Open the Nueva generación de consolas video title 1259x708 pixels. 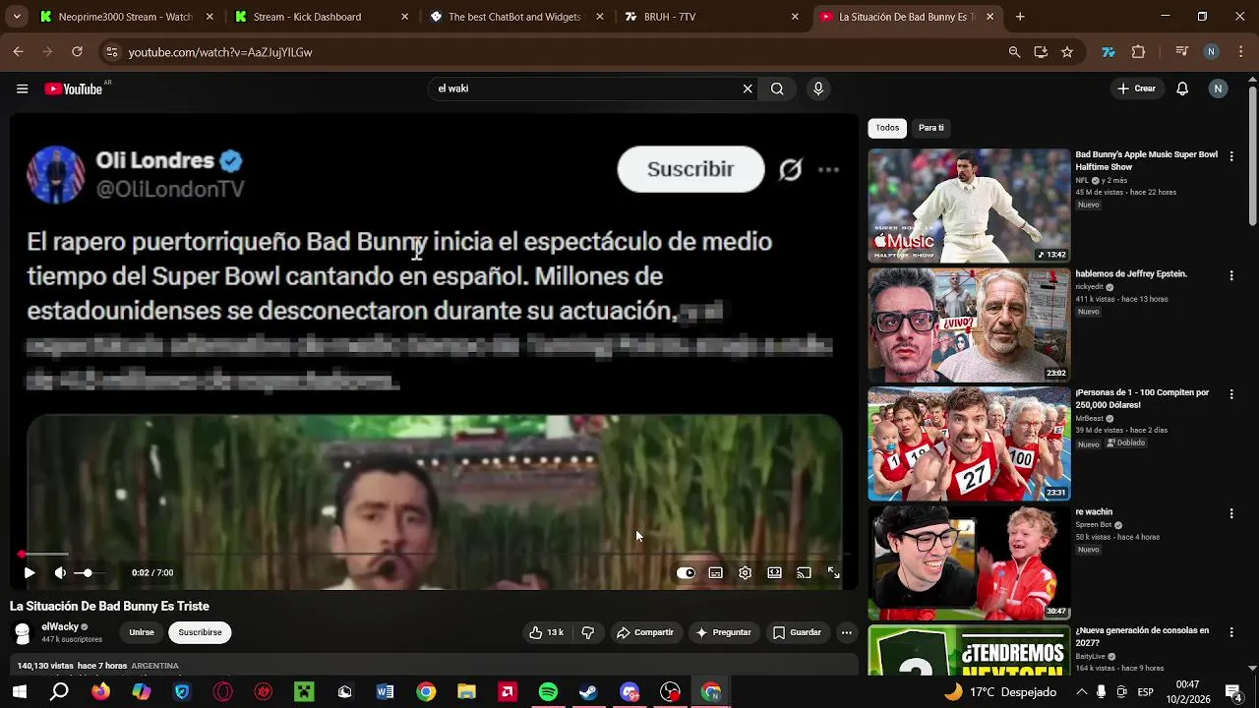(x=1142, y=636)
